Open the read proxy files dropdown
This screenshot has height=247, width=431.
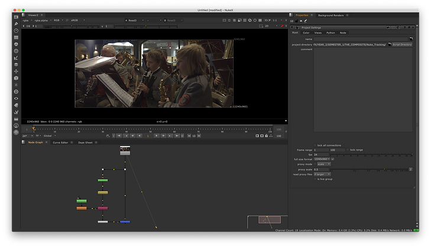322,174
